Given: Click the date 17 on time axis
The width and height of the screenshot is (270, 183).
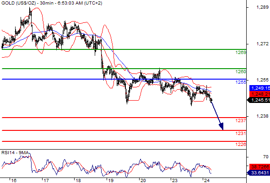Looking at the screenshot, I should tap(46, 181).
